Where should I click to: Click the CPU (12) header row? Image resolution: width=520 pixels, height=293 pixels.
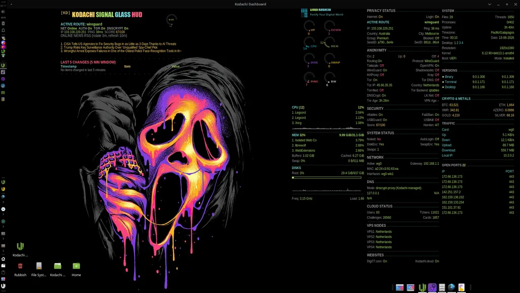pos(328,107)
